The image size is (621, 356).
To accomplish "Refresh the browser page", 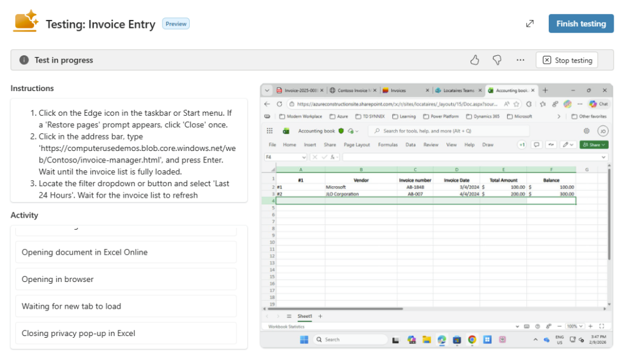I will click(x=280, y=104).
